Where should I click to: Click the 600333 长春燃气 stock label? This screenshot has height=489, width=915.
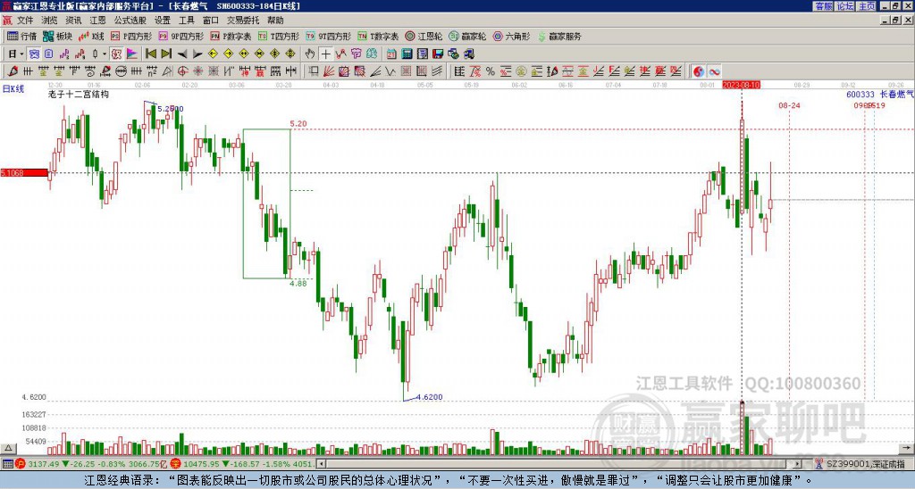[x=880, y=95]
